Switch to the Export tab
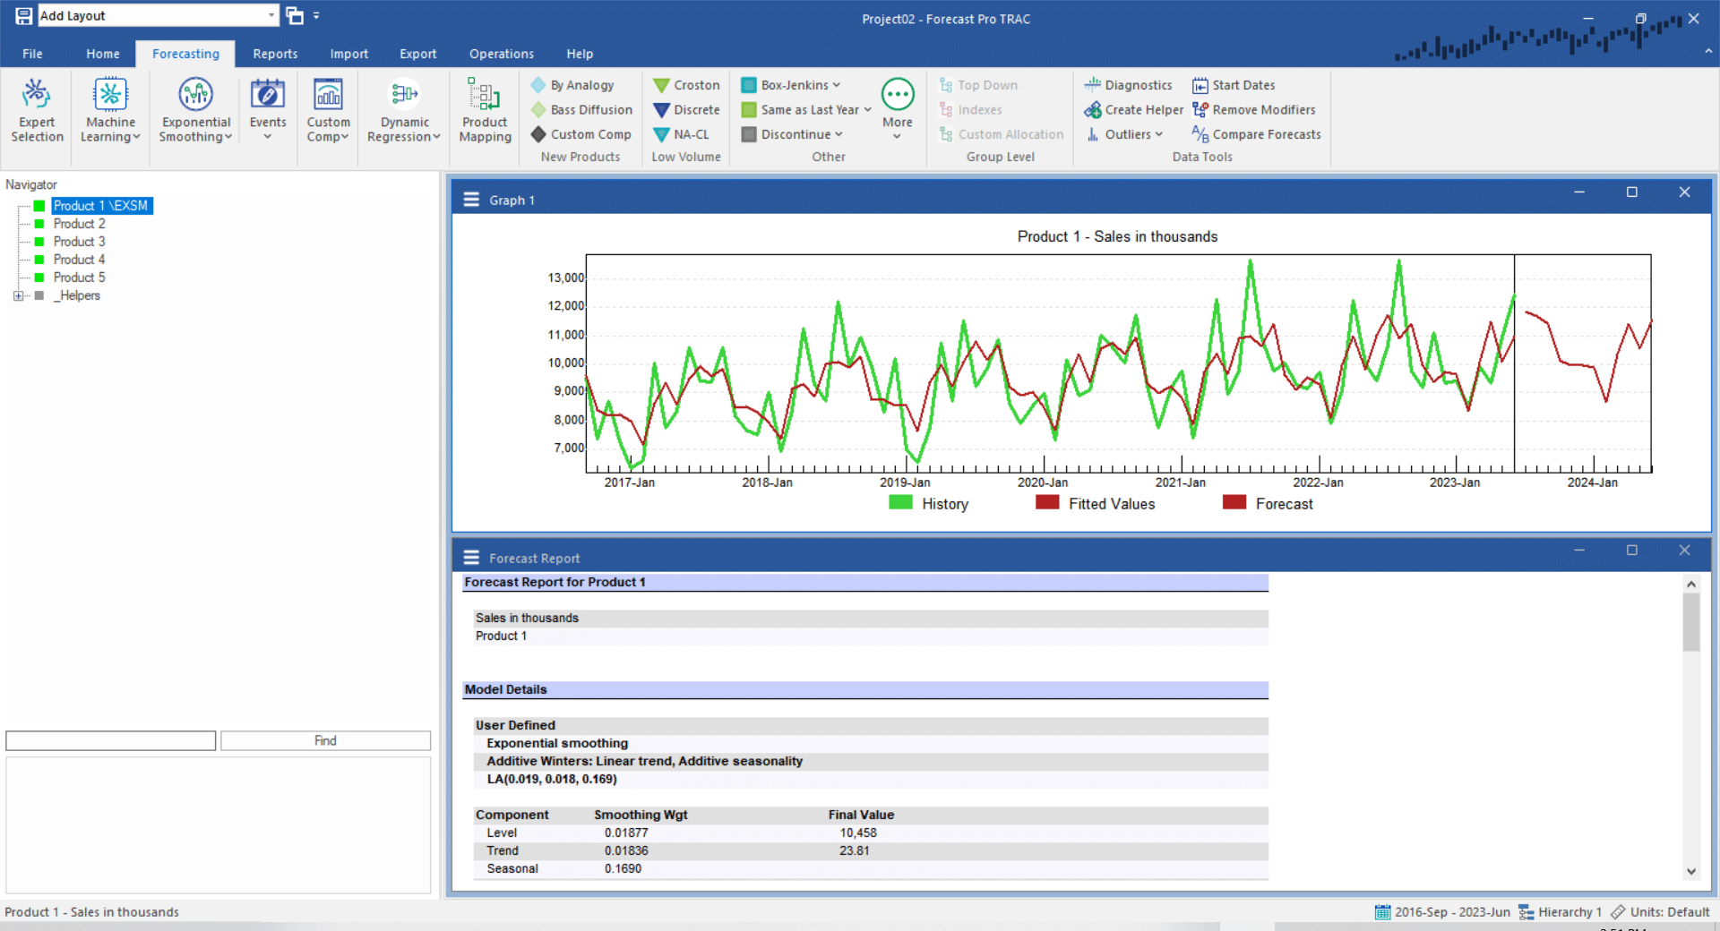1720x931 pixels. [417, 54]
